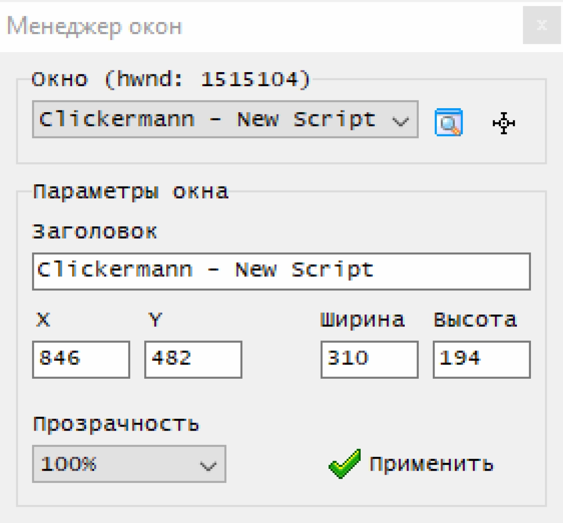Image resolution: width=563 pixels, height=523 pixels.
Task: Click the green checkmark apply icon
Action: [345, 464]
